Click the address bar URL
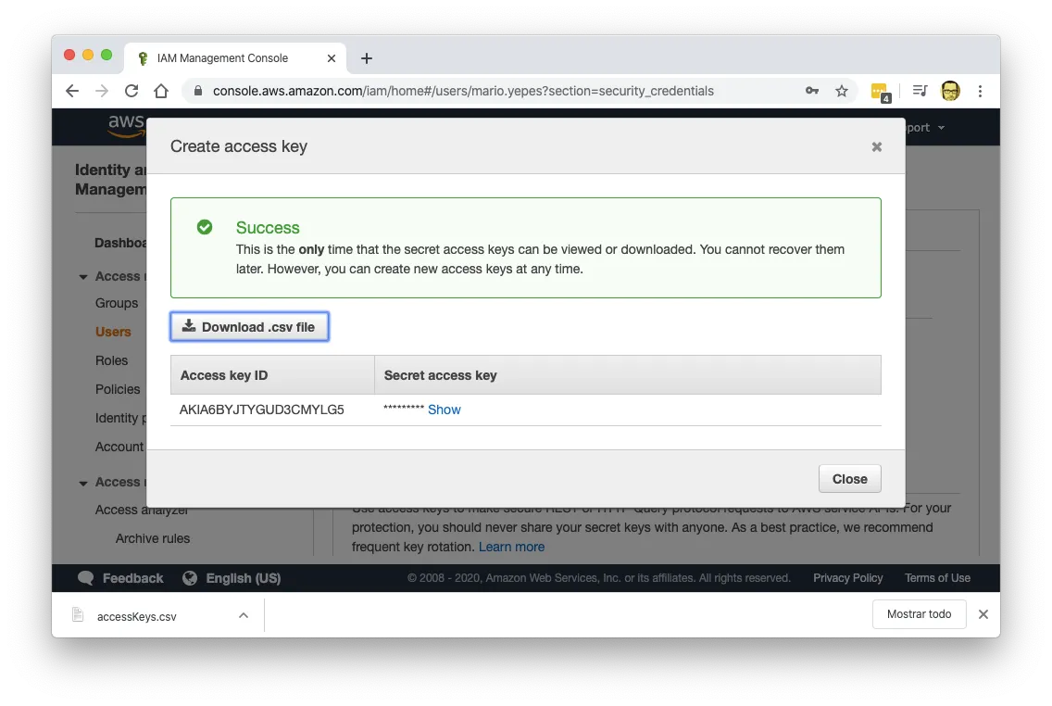 pyautogui.click(x=463, y=92)
